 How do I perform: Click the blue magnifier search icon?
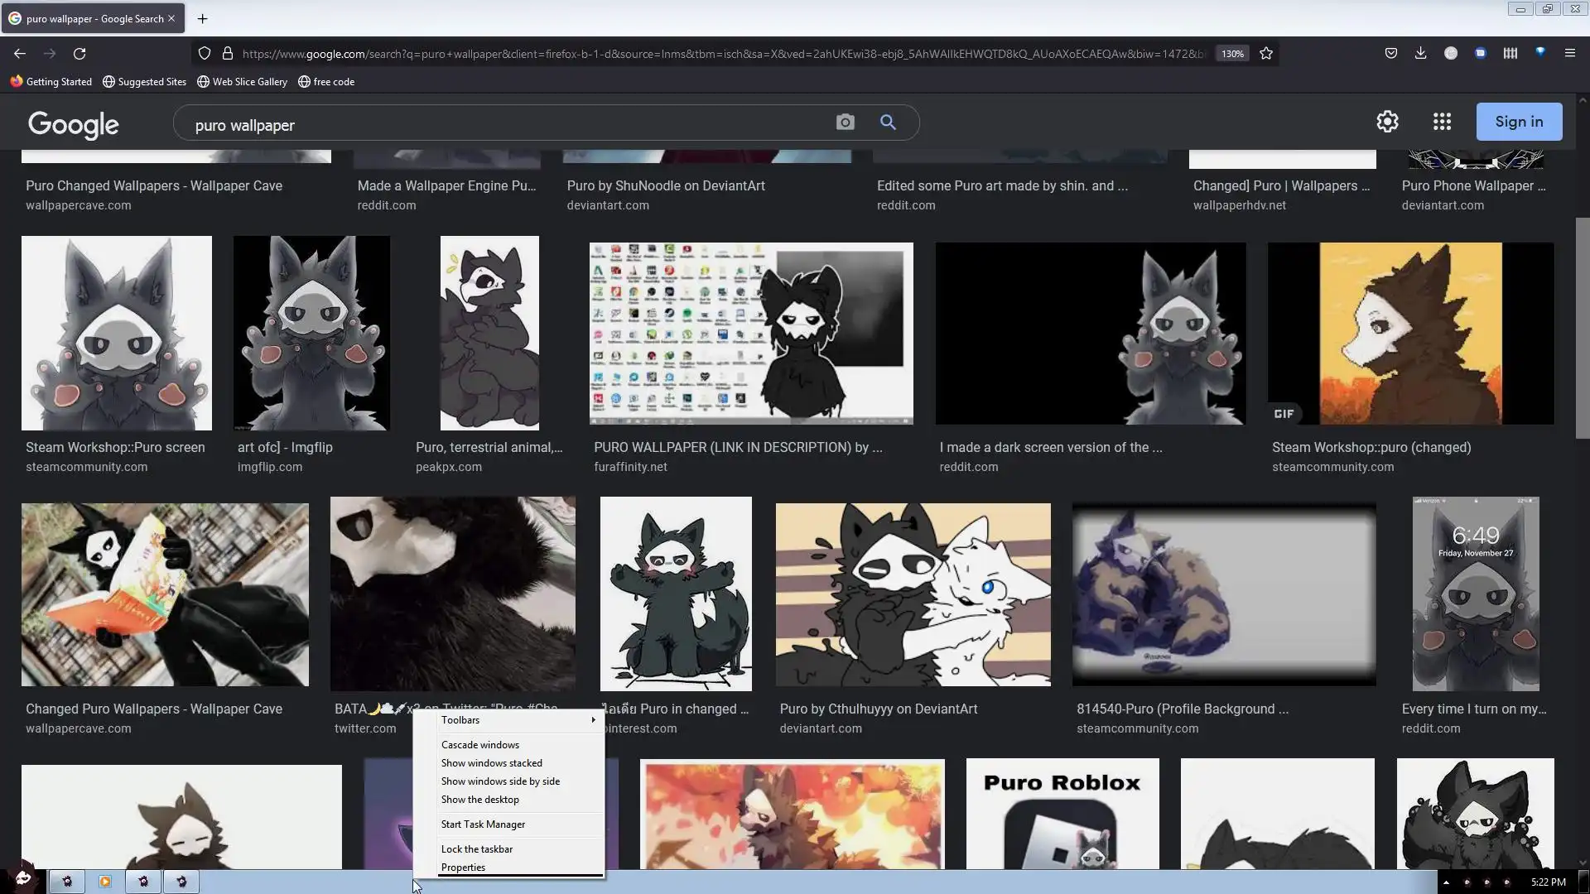click(x=888, y=123)
